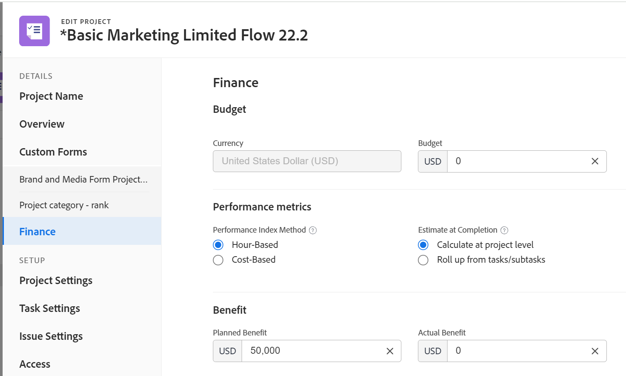Go to Project Name section
This screenshot has height=376, width=626.
pos(51,96)
